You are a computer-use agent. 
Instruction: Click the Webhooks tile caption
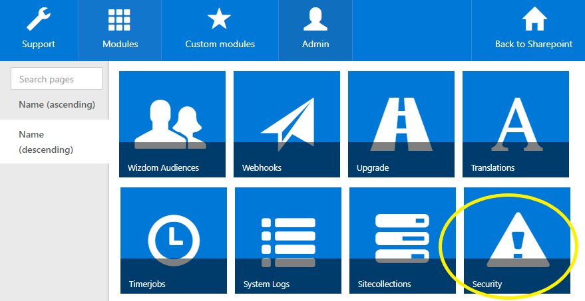coord(262,168)
